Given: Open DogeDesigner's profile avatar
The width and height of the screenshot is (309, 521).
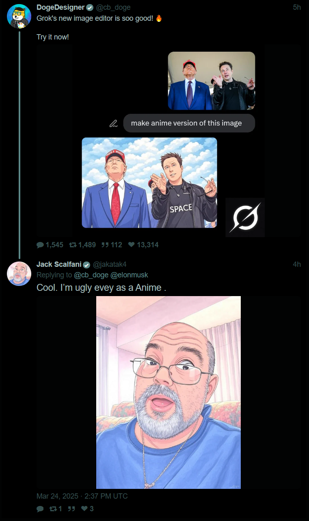Looking at the screenshot, I should 19,16.
